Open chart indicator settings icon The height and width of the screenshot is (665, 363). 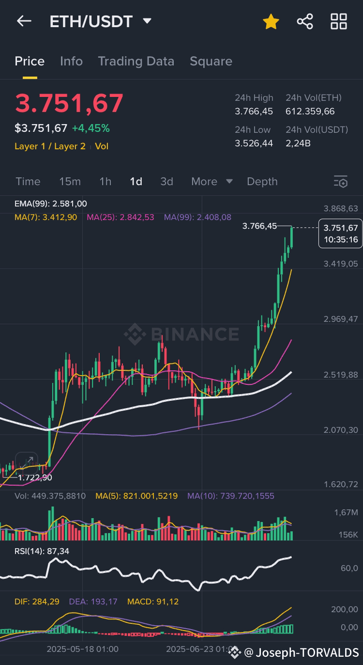point(341,182)
